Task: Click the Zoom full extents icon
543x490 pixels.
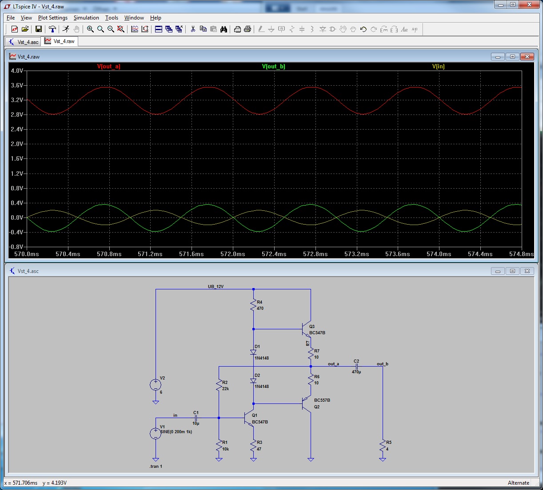Action: pos(120,29)
